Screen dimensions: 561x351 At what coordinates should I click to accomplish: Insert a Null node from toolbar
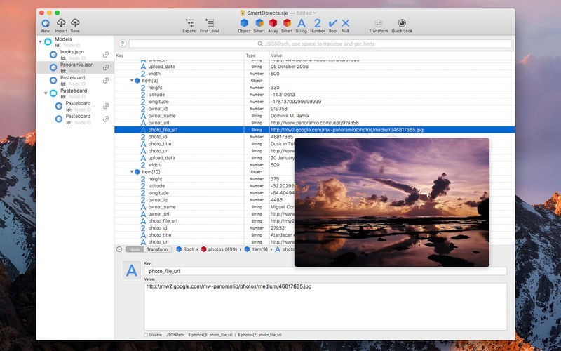coord(345,25)
